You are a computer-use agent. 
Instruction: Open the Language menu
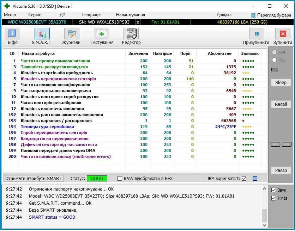91,15
